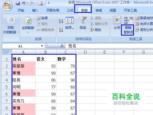Click cell B1 containing 语文

click(x=46, y=58)
